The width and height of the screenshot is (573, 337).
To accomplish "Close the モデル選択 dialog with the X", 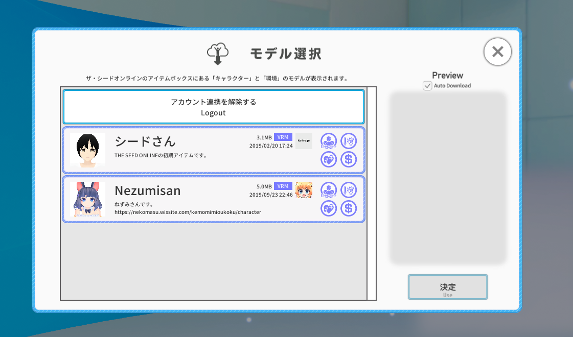I will pos(497,52).
